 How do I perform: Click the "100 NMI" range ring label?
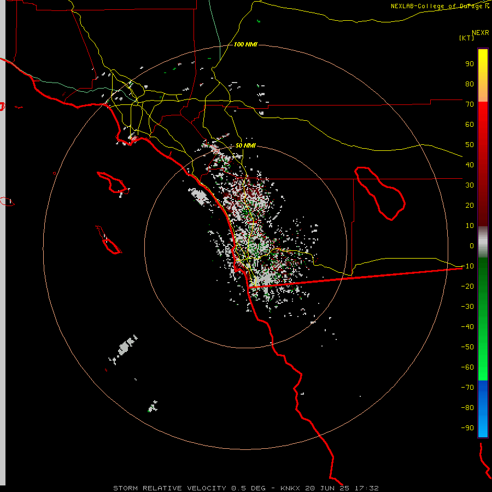point(245,45)
